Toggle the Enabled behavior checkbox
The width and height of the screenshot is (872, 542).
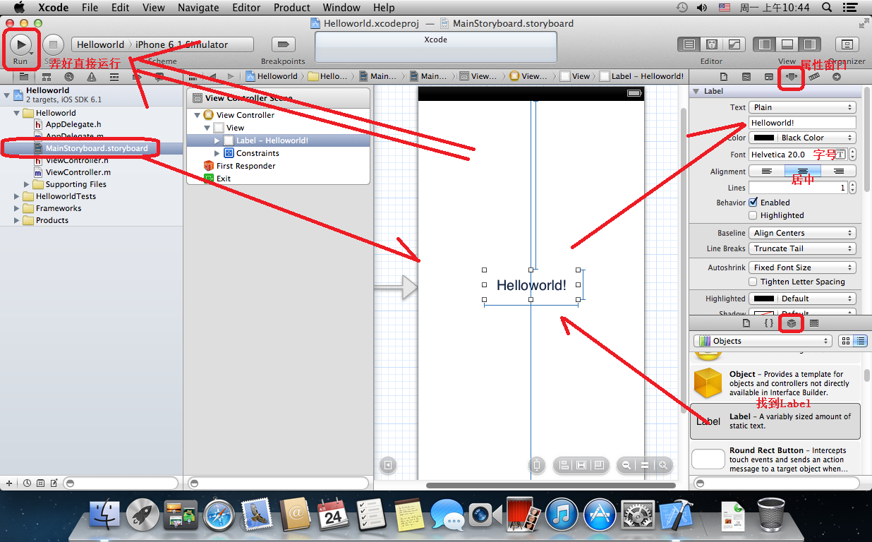753,203
